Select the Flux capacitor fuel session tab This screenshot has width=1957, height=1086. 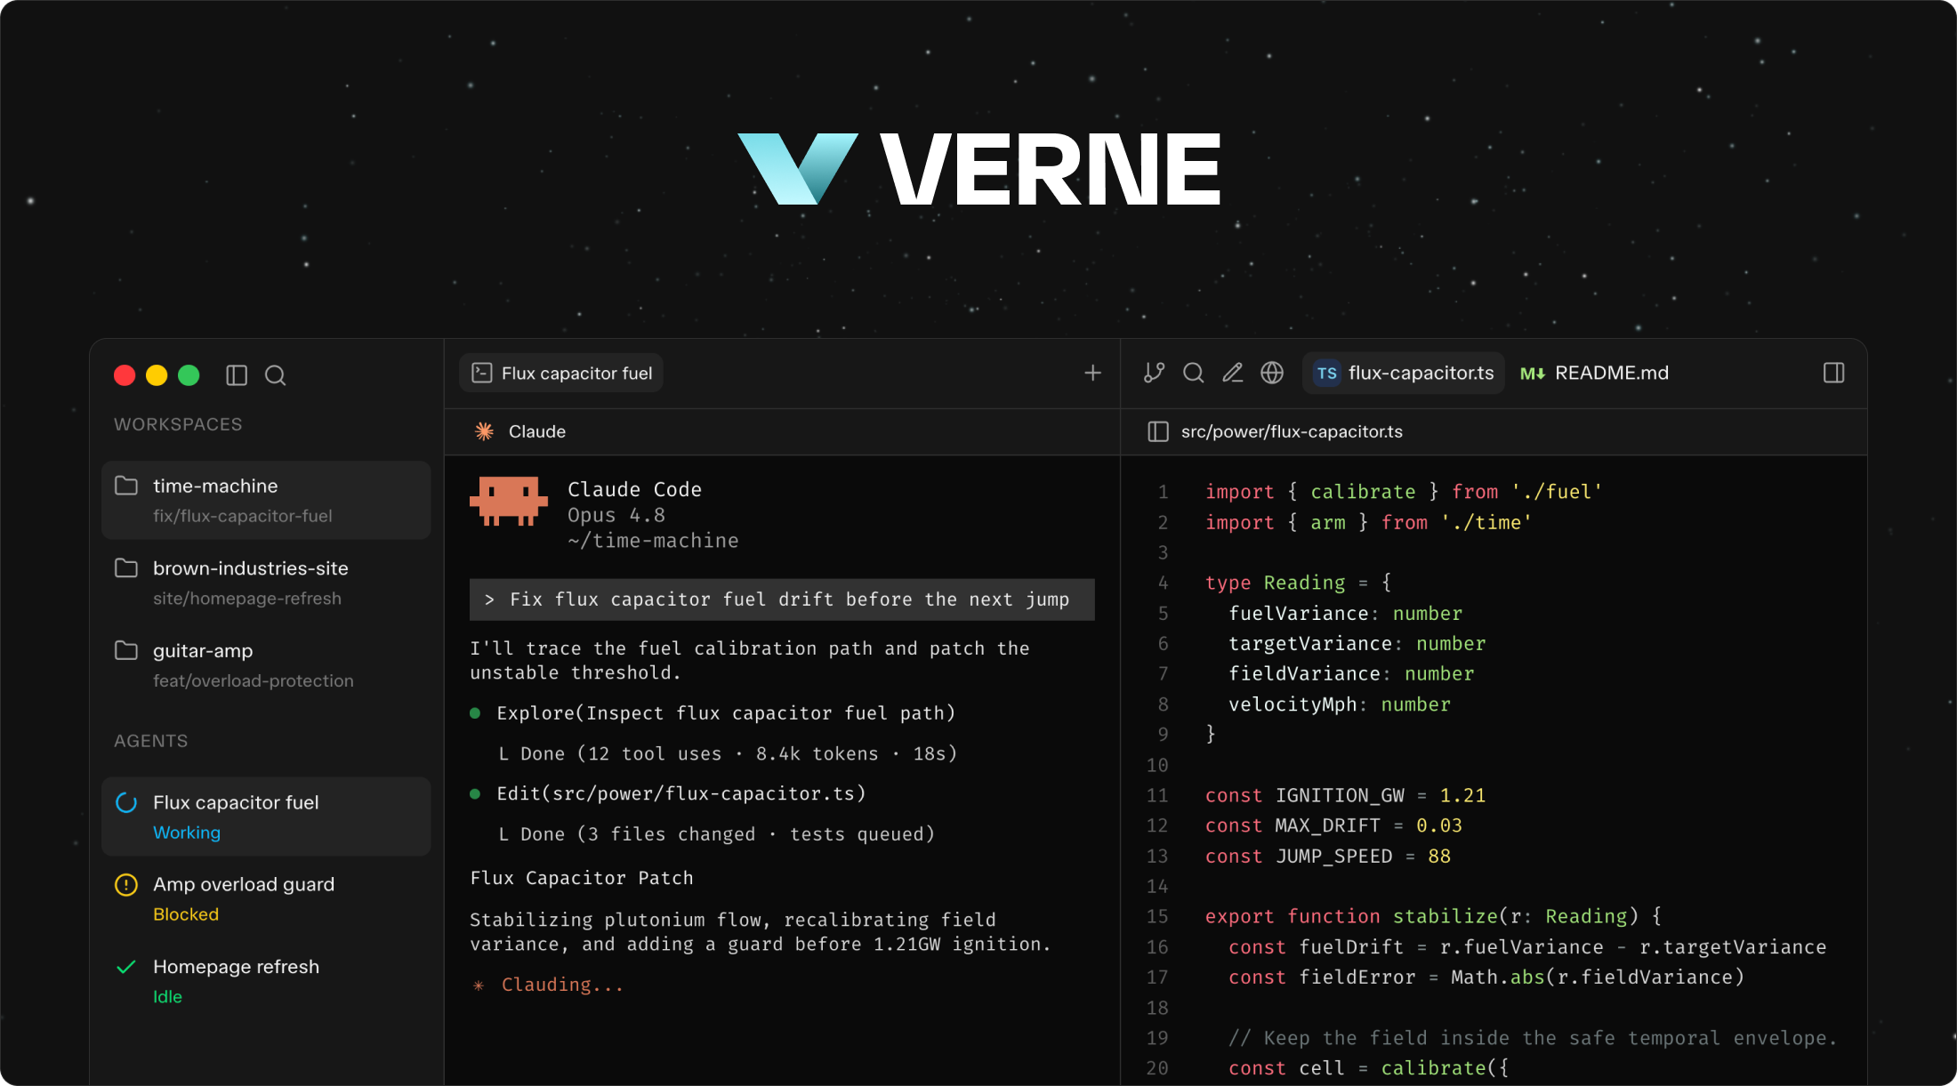pos(561,373)
